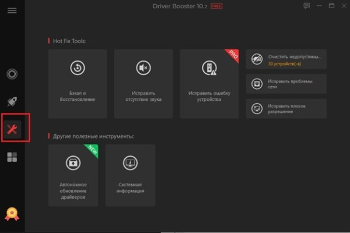Image resolution: width=350 pixels, height=233 pixels.
Task: Click the system information monitor icon
Action: click(x=130, y=163)
